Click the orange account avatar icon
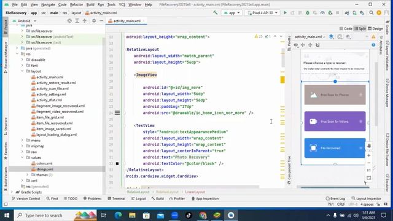The height and width of the screenshot is (221, 393). (x=379, y=13)
